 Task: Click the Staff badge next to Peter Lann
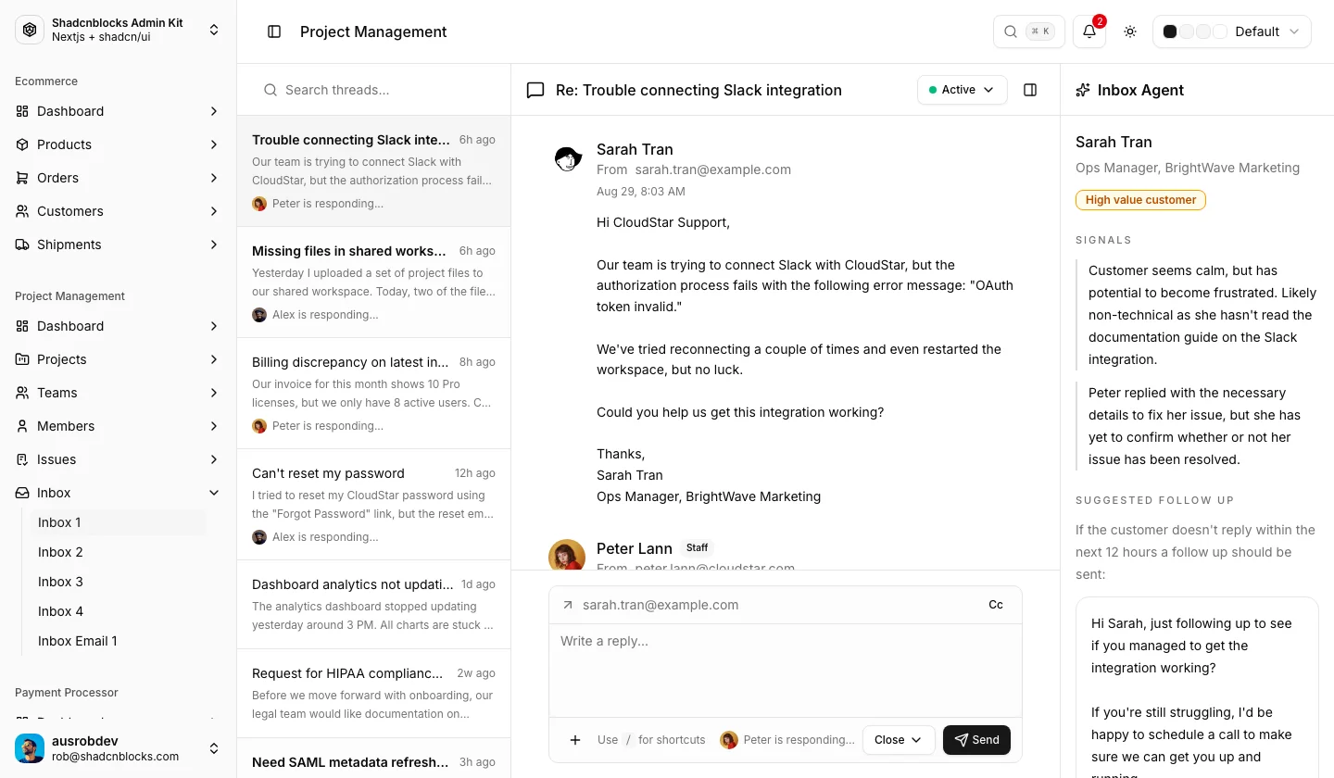(x=698, y=548)
